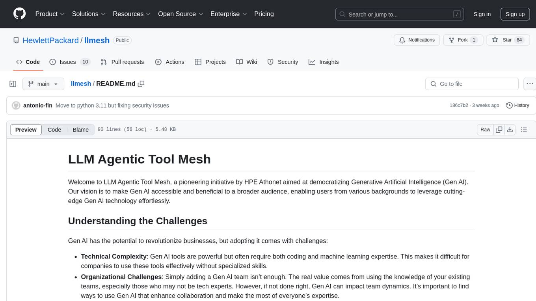Click the Notifications button
This screenshot has height=301, width=536.
(x=417, y=40)
